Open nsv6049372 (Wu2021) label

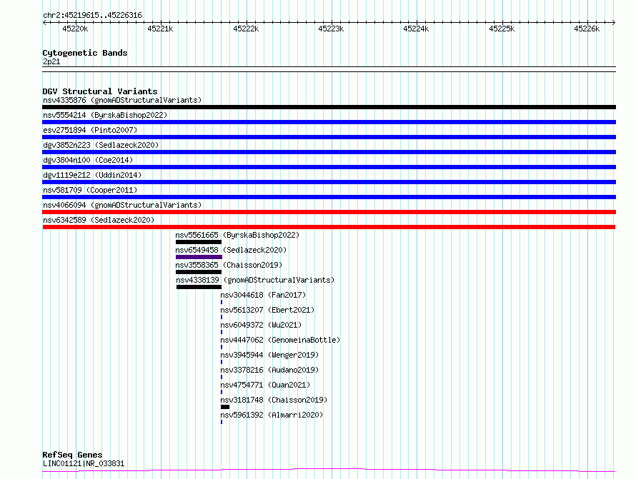[x=261, y=325]
